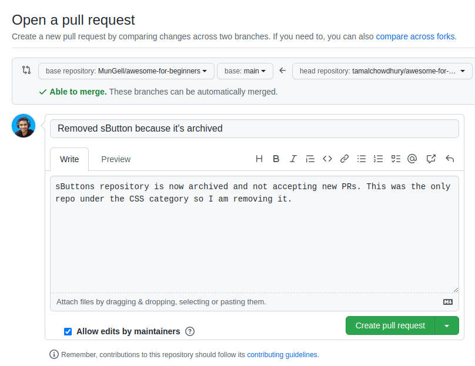The image size is (475, 366).
Task: Insert code formatting
Action: [x=327, y=159]
